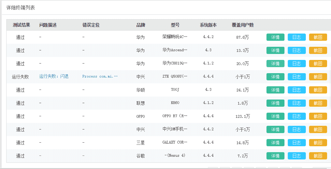Open 截图 for the 华为Ascend row
The height and width of the screenshot is (169, 331).
(x=318, y=50)
